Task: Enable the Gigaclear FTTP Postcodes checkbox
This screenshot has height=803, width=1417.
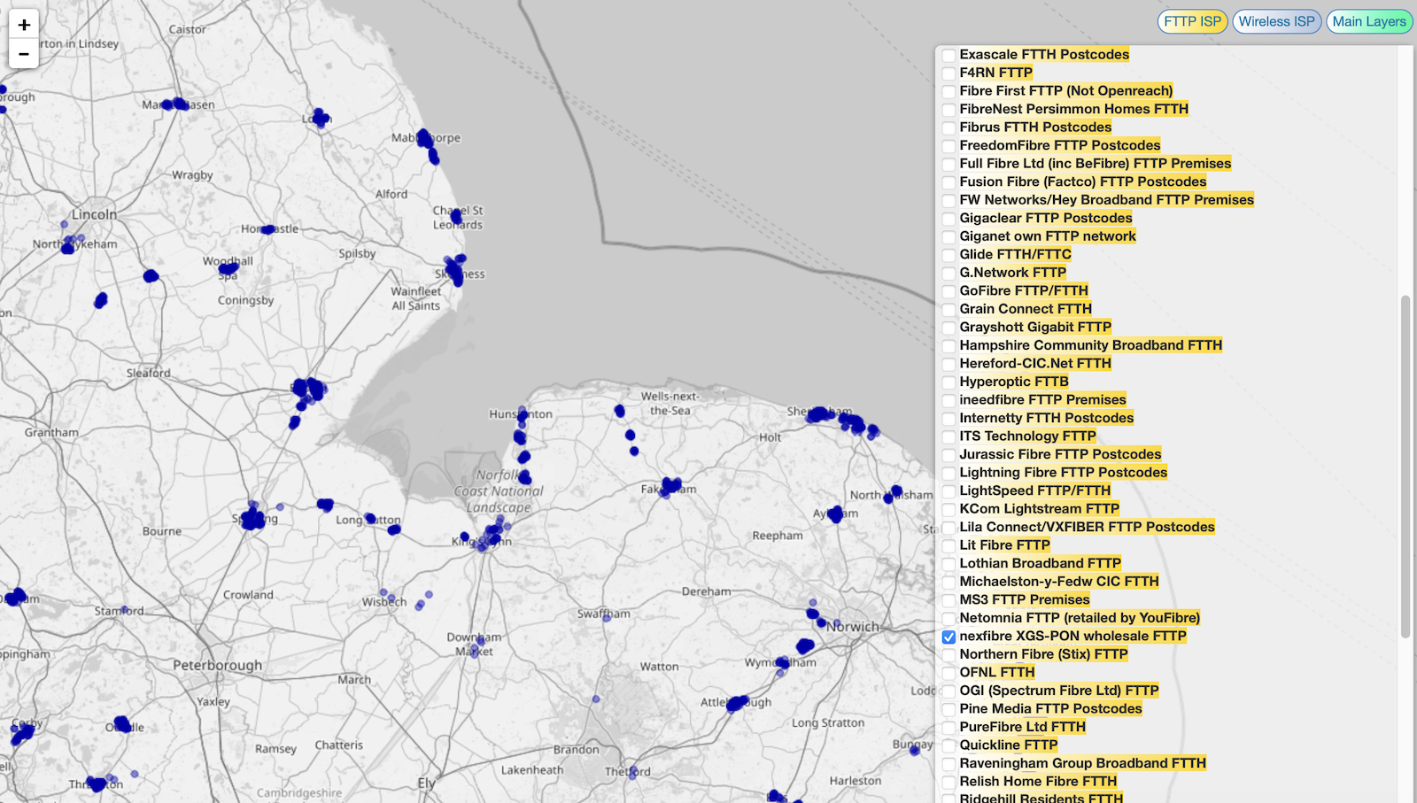Action: 949,219
